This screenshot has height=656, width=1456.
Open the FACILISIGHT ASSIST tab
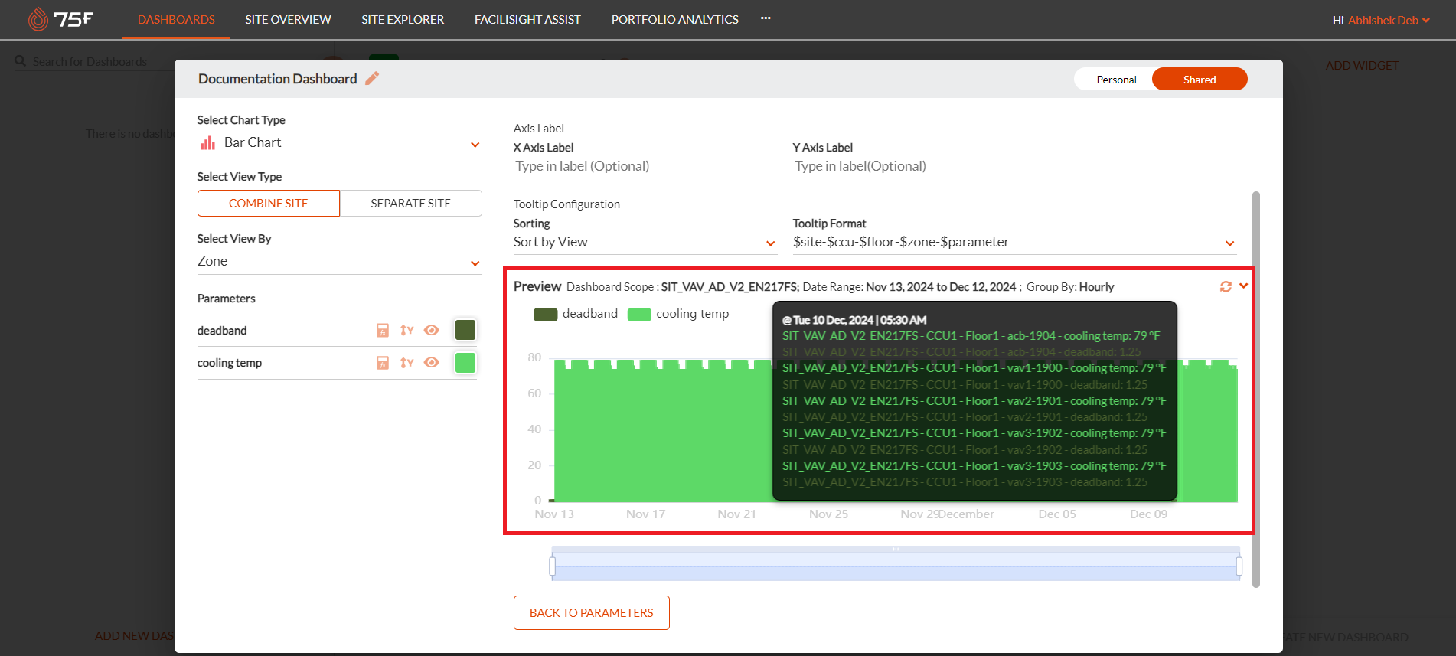coord(527,19)
